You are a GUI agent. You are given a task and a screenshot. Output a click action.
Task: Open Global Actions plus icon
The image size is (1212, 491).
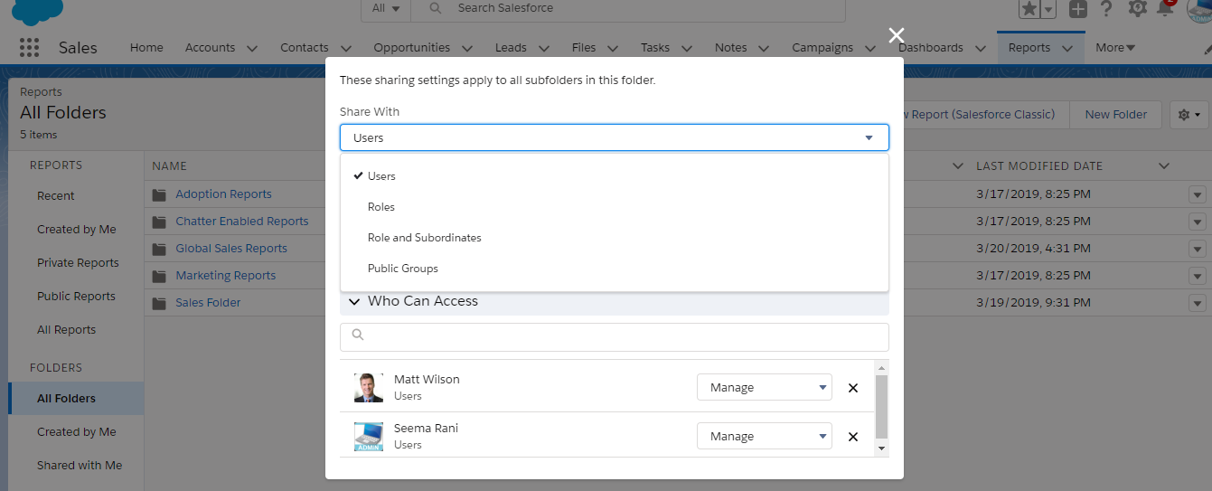tap(1077, 9)
